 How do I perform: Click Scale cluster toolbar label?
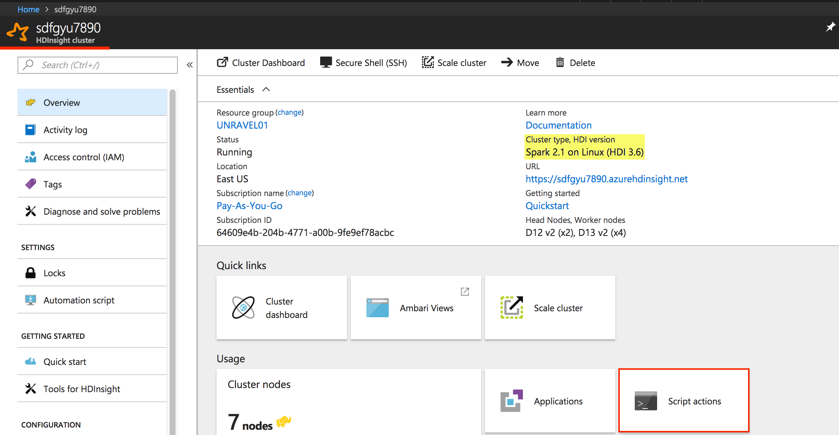point(462,63)
